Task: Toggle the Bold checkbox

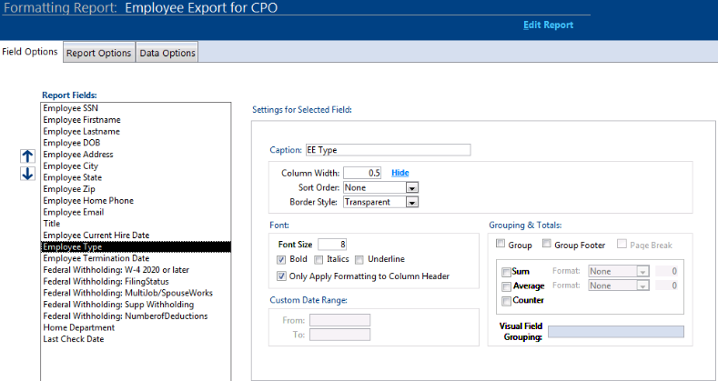Action: [x=281, y=259]
